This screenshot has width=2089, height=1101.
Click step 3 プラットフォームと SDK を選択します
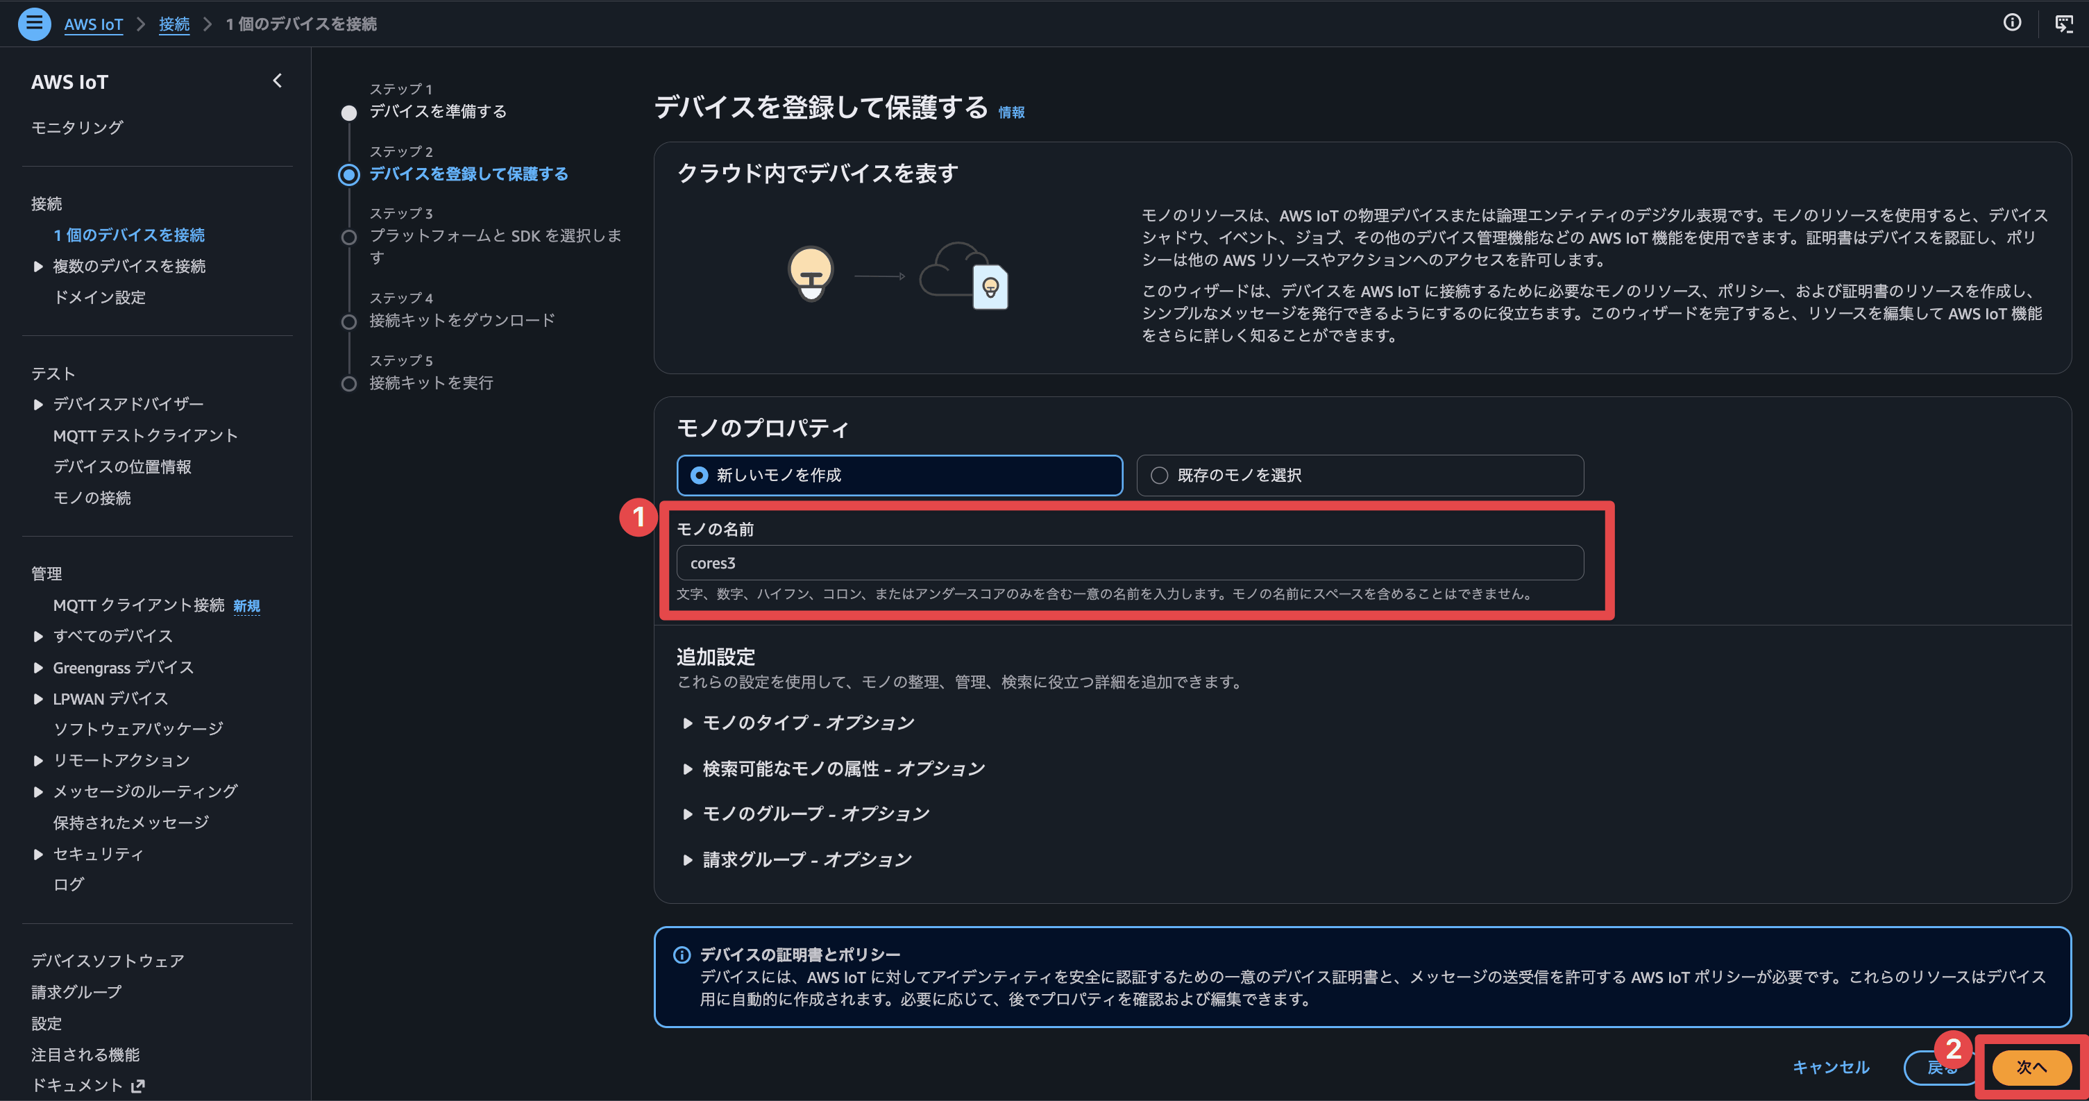pos(496,246)
